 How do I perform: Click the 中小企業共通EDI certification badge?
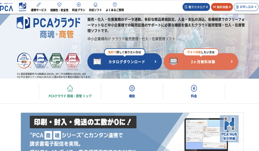click(24, 60)
